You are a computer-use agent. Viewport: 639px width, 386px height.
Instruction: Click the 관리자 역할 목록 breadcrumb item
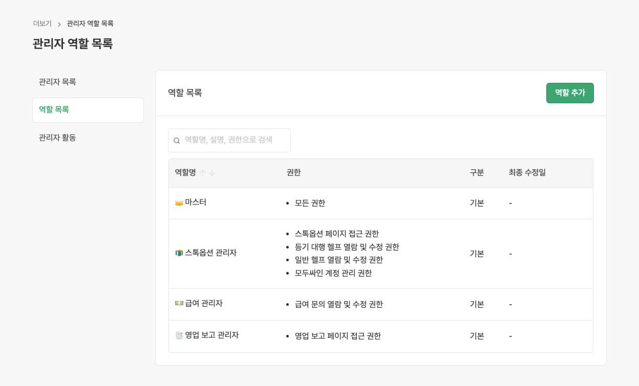[90, 24]
